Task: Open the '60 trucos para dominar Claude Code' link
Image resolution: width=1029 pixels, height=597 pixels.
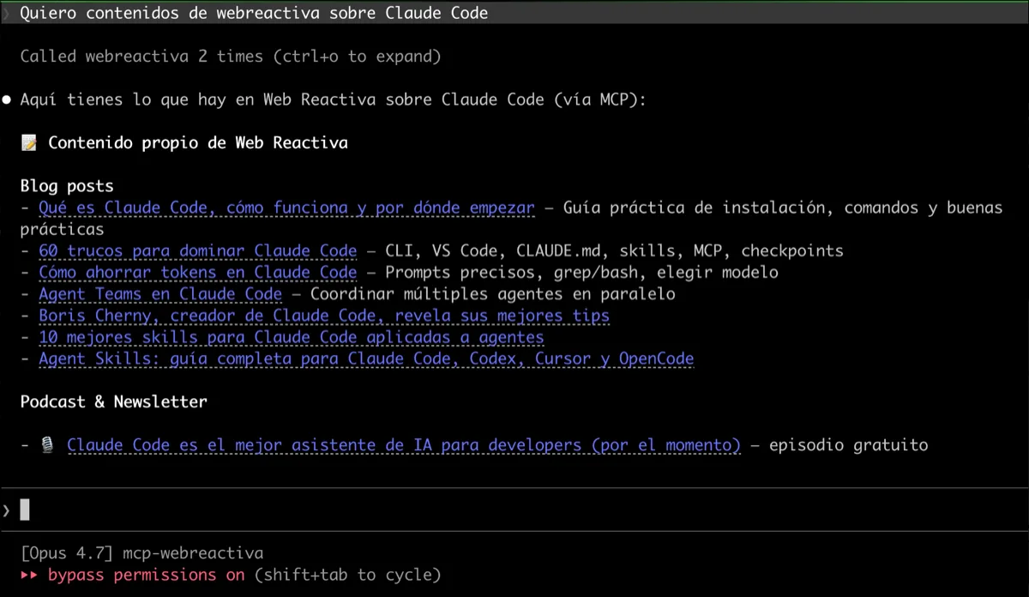Action: click(x=197, y=250)
